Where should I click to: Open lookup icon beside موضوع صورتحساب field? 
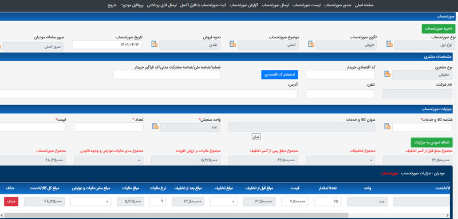pos(233,44)
